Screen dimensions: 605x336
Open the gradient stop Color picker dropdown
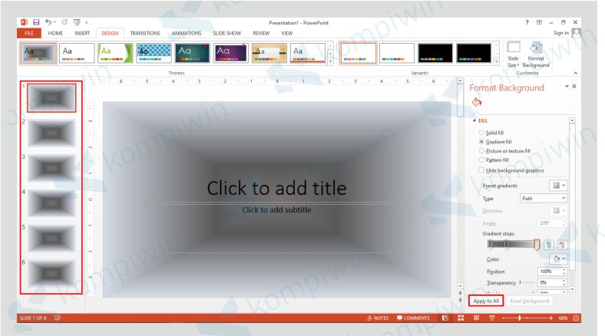[x=558, y=259]
